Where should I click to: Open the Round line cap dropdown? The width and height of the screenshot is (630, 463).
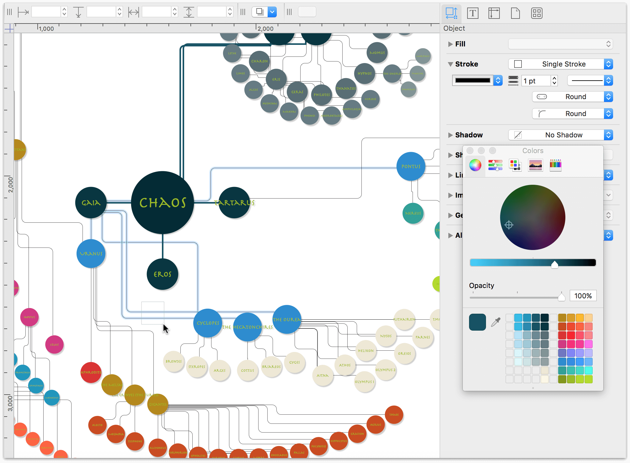point(573,97)
